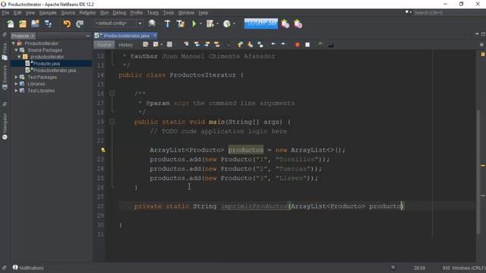Click the Profile Project icon
The width and height of the screenshot is (486, 273).
click(x=227, y=24)
